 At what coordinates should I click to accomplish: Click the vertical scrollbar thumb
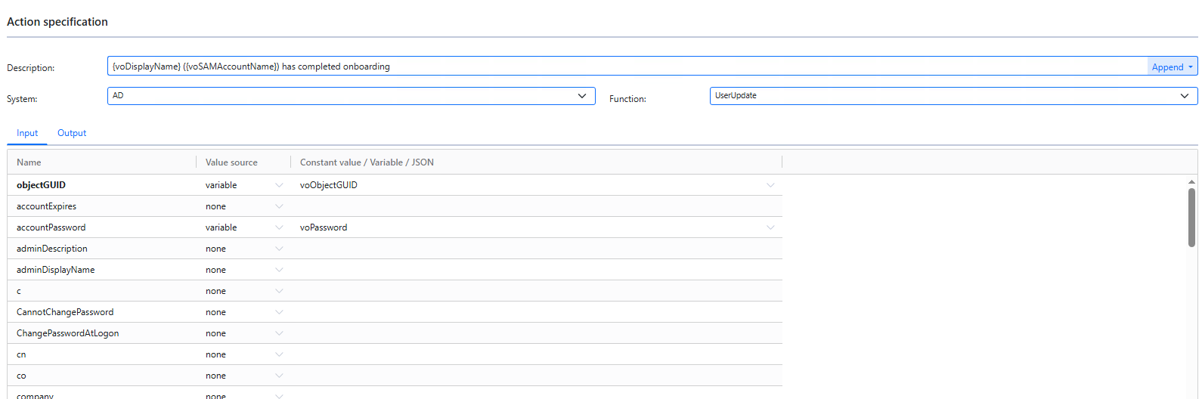pyautogui.click(x=1191, y=218)
